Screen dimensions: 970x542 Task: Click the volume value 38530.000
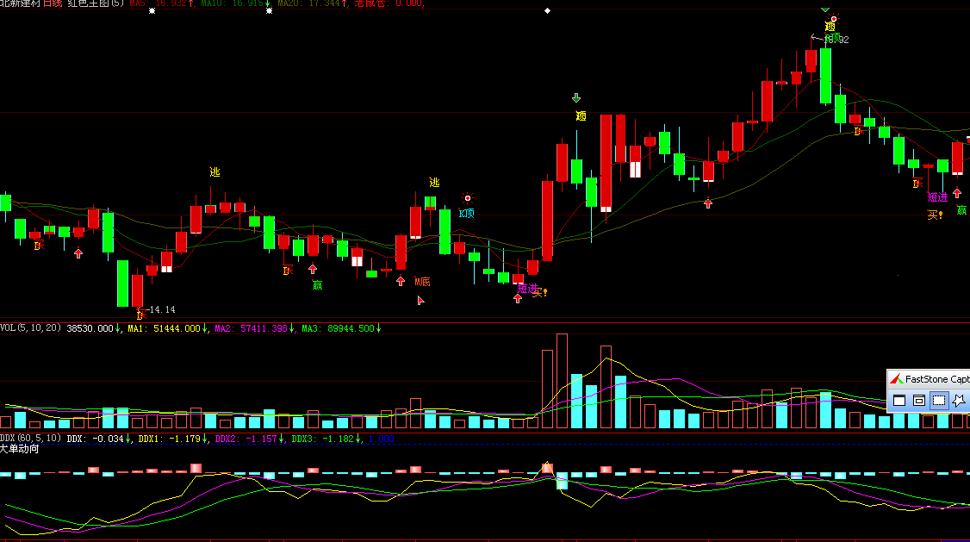(90, 328)
